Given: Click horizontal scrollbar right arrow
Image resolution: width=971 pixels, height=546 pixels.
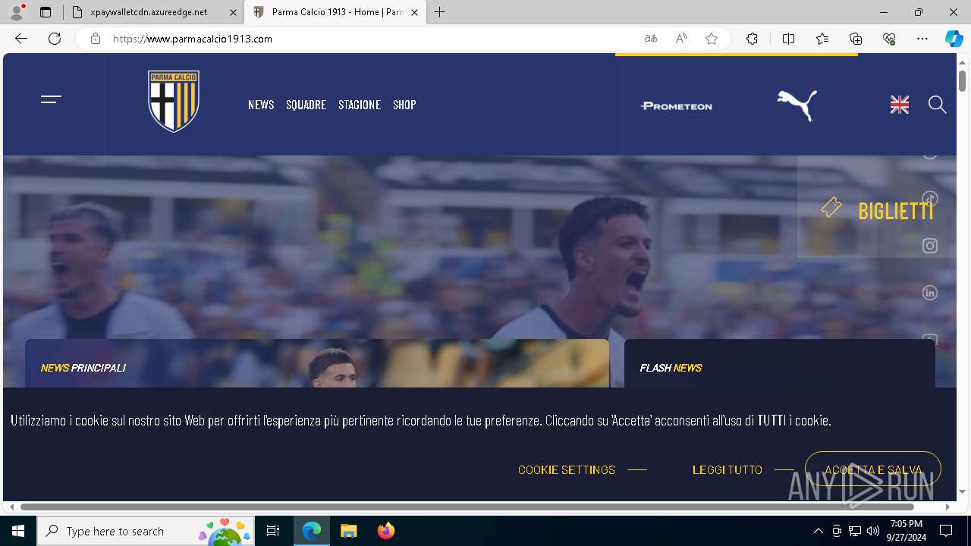Looking at the screenshot, I should coord(947,507).
